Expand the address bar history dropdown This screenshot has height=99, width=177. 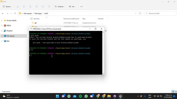136,13
